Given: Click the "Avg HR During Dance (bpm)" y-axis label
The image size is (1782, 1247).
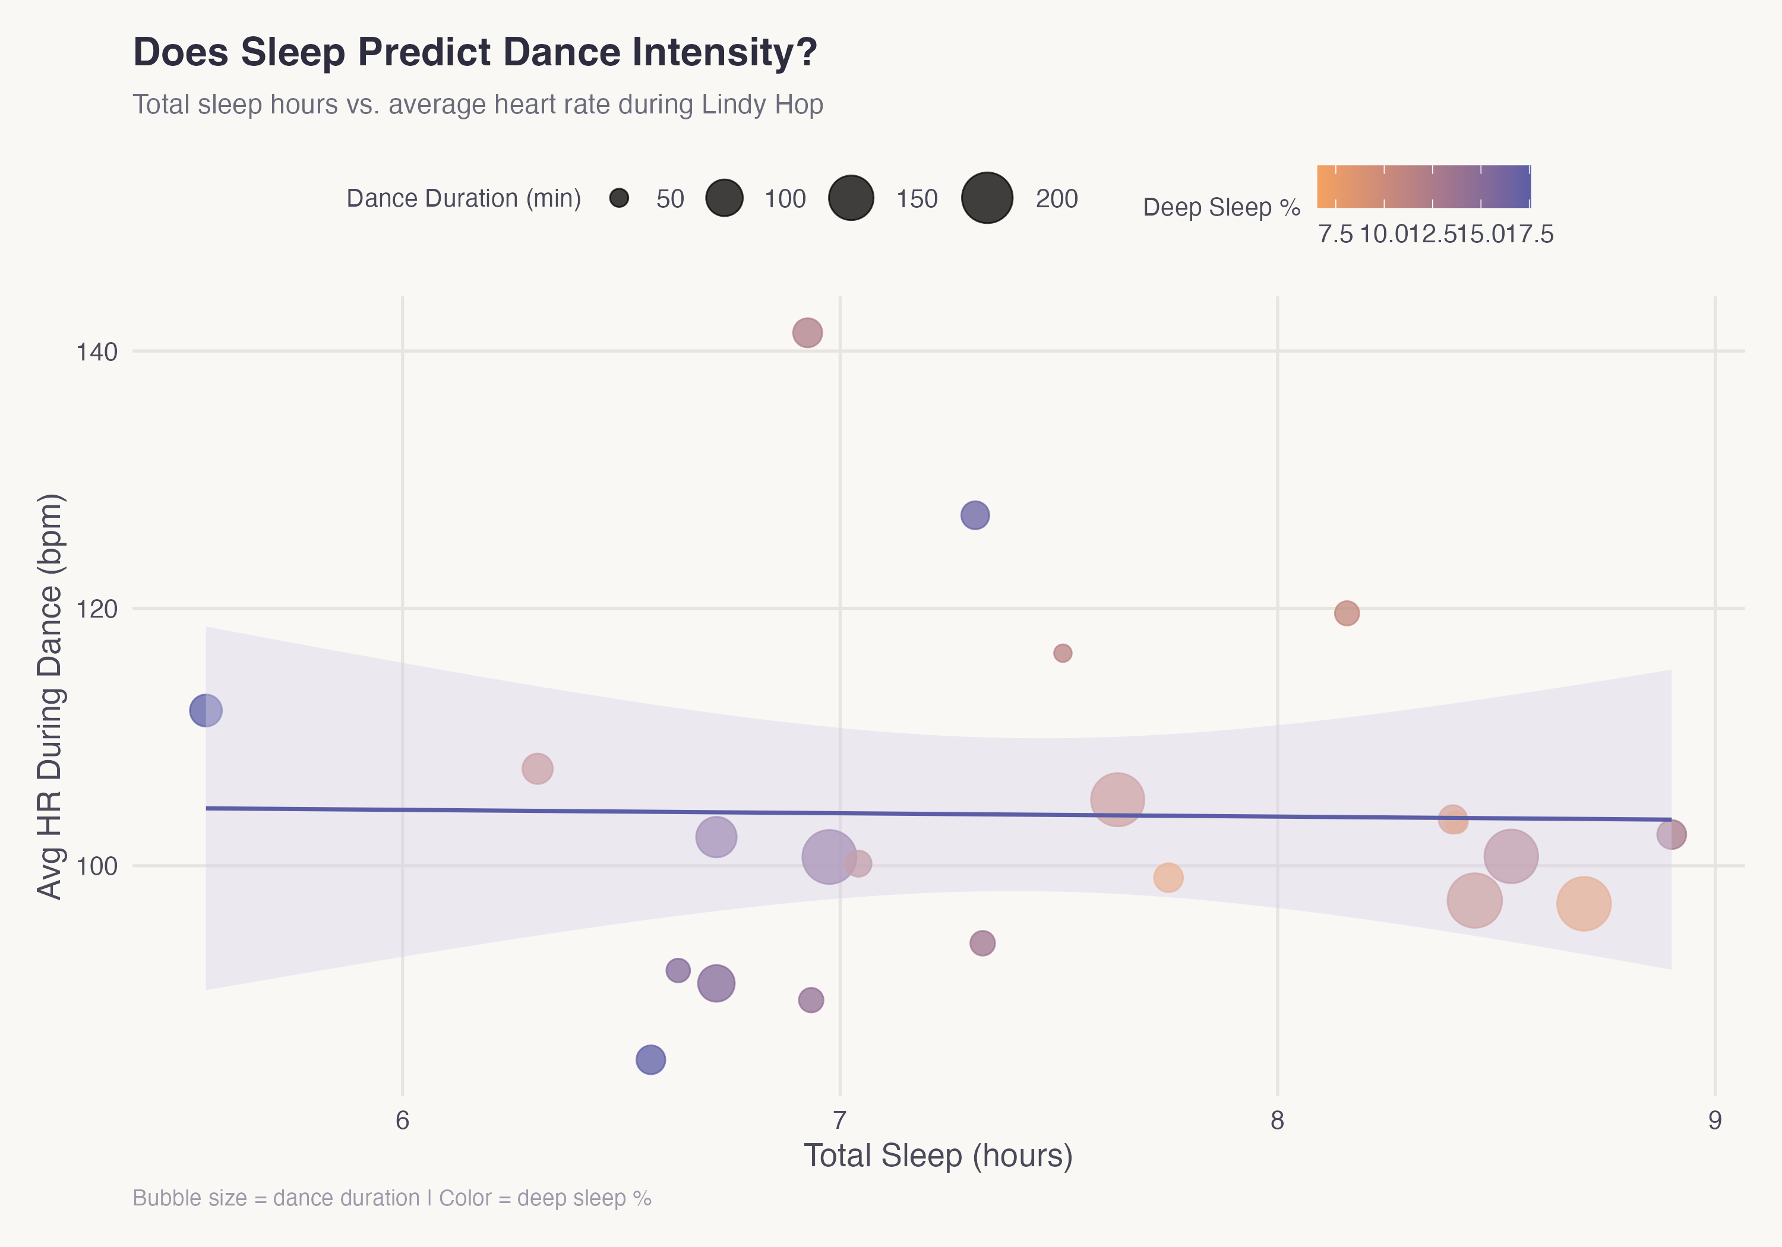Looking at the screenshot, I should [x=50, y=696].
